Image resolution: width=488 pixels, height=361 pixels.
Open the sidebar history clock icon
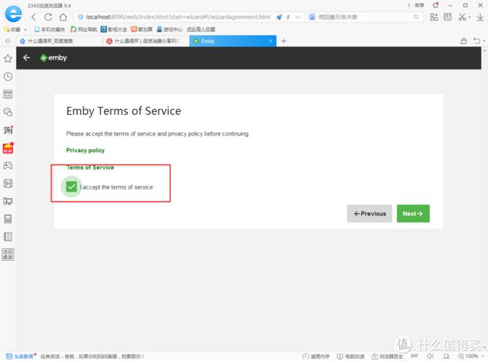coord(8,77)
